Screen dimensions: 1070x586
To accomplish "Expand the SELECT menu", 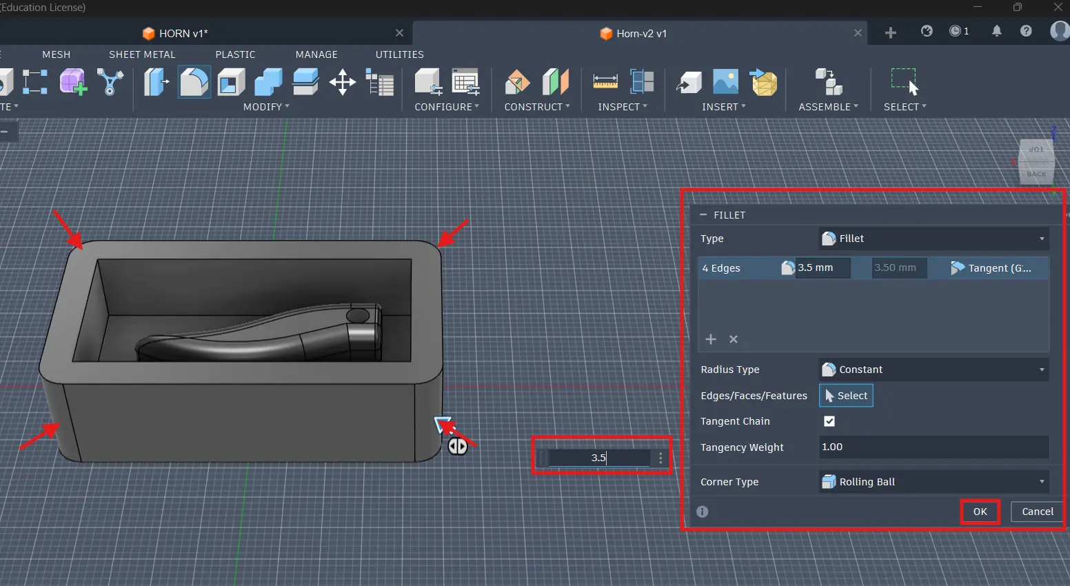I will [x=905, y=107].
